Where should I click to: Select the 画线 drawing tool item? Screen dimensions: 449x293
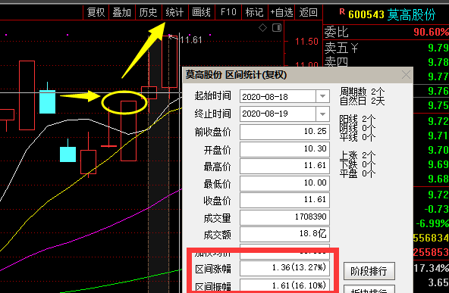201,12
